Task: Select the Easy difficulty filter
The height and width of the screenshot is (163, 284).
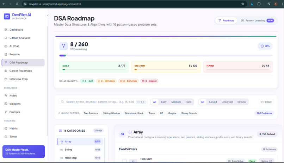Action: click(163, 102)
